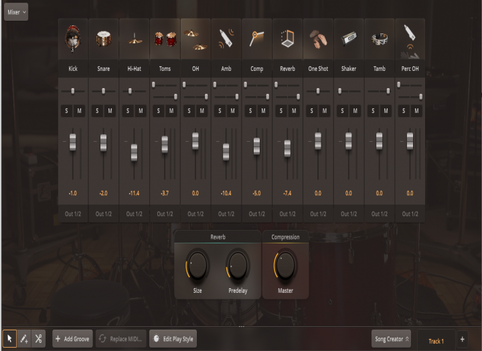Screen dimensions: 482x351
Task: Click the Snare drum channel icon
Action: click(x=104, y=39)
